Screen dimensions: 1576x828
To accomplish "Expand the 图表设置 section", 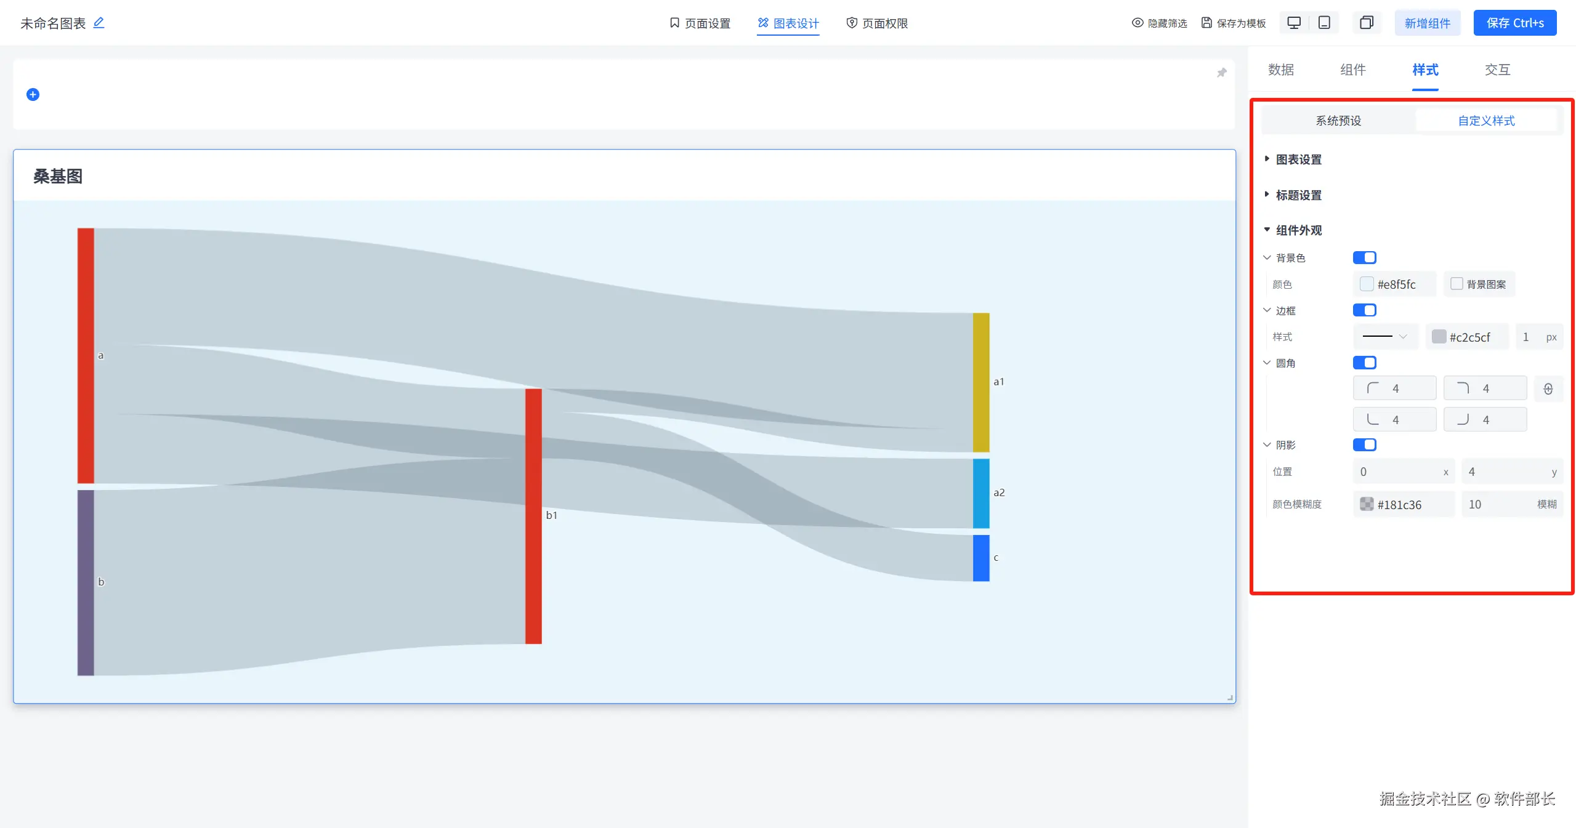I will (x=1298, y=159).
